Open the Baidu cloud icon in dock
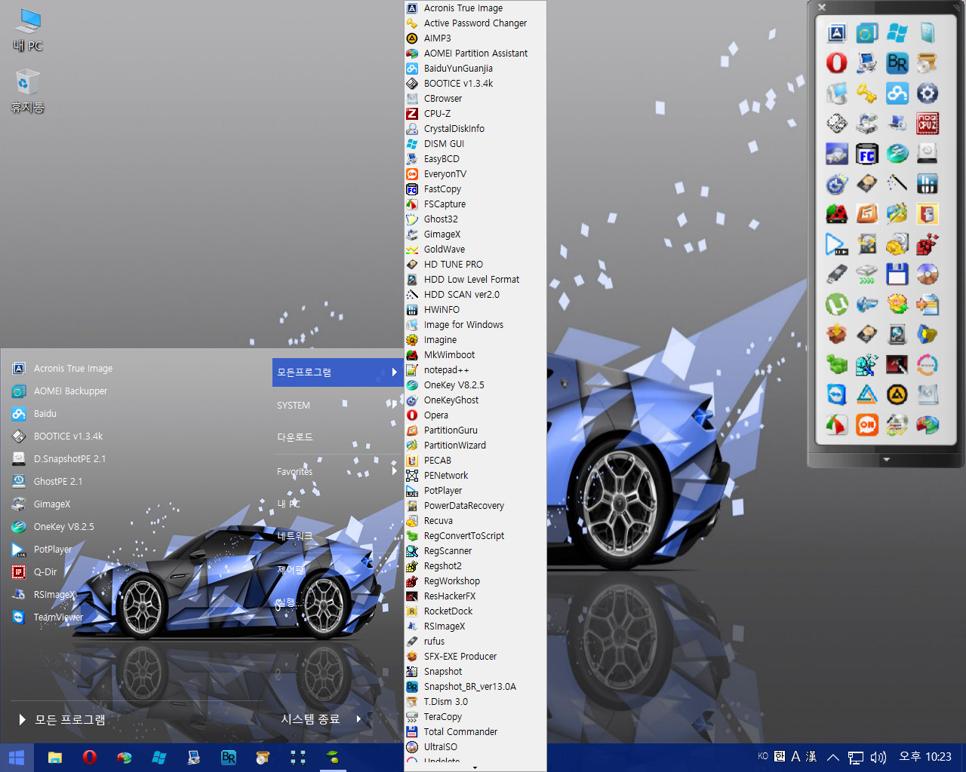Image resolution: width=966 pixels, height=772 pixels. point(897,93)
